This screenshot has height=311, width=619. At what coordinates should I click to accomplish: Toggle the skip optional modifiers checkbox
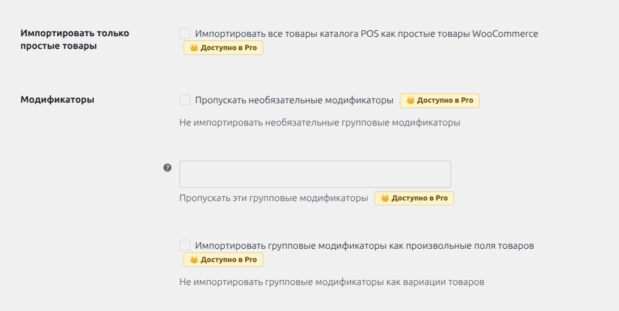(185, 100)
